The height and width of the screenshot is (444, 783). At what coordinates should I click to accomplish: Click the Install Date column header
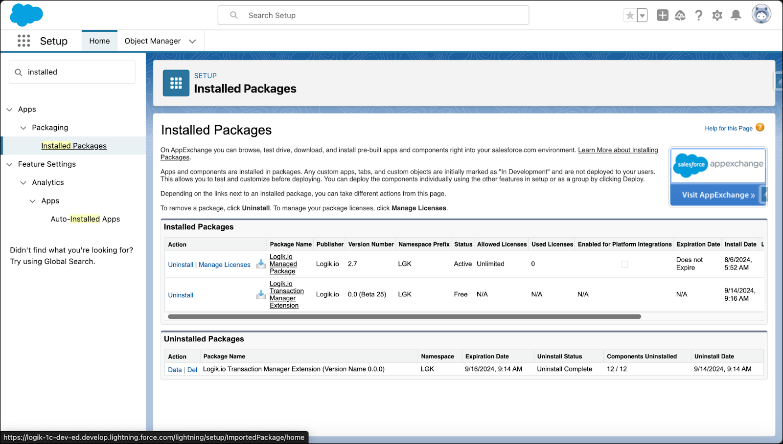(740, 244)
